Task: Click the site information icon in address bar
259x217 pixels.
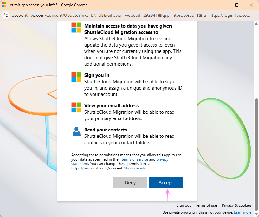Action: point(6,15)
